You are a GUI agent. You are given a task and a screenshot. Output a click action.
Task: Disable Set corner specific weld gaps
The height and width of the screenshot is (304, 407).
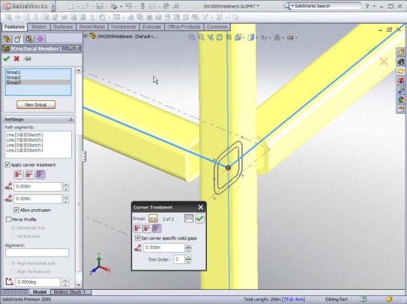click(x=138, y=238)
